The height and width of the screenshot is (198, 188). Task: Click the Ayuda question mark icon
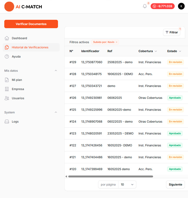[x=7, y=56]
